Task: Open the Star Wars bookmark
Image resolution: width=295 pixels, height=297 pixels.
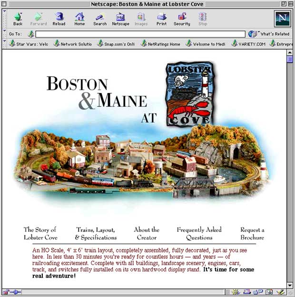Action: coord(29,44)
